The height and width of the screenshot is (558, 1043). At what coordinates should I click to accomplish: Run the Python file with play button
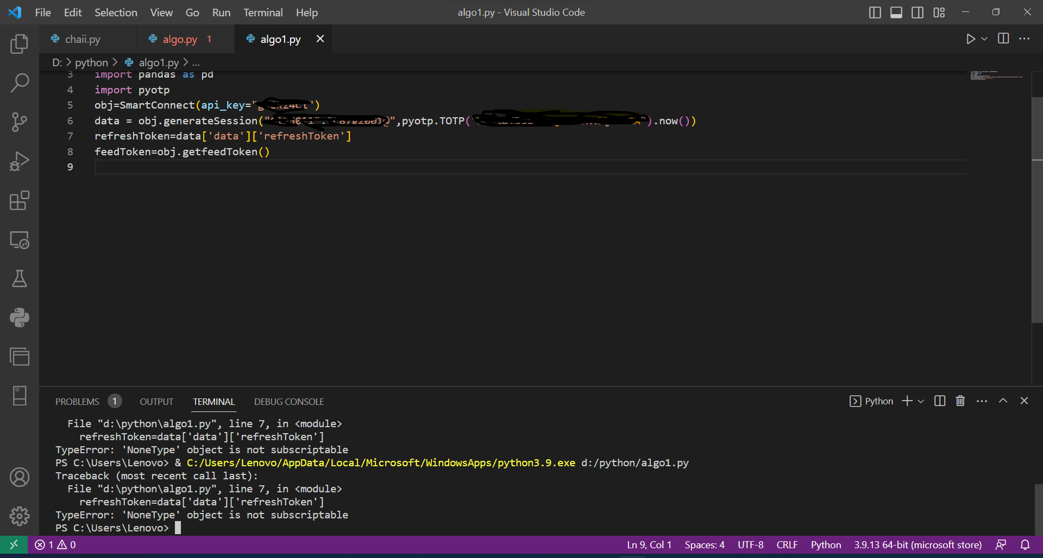[970, 39]
